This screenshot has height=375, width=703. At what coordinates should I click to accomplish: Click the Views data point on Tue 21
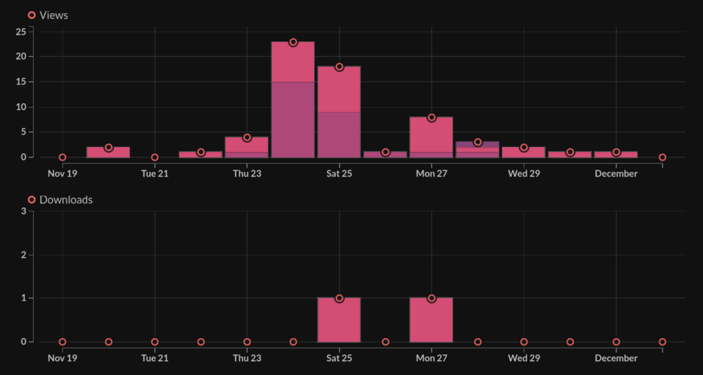(154, 157)
